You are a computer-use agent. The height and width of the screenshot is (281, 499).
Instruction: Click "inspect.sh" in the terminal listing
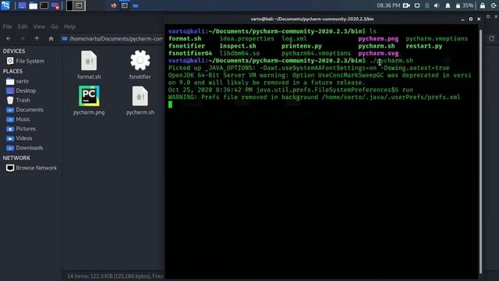coord(237,46)
